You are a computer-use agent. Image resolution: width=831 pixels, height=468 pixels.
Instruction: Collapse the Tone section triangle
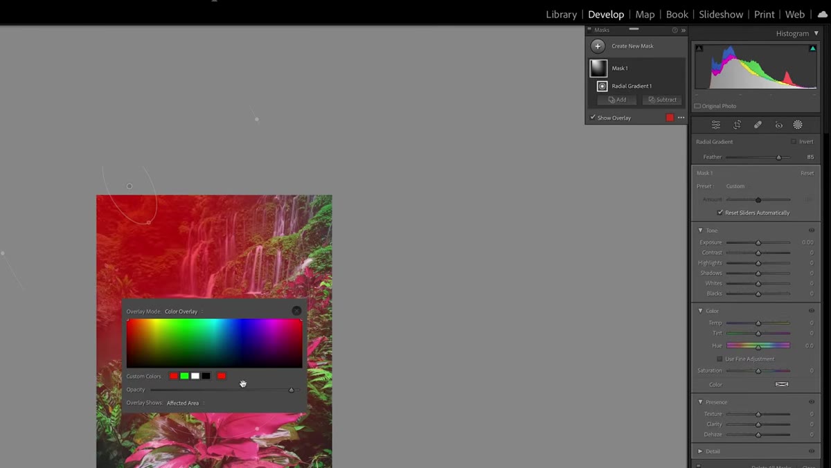700,231
